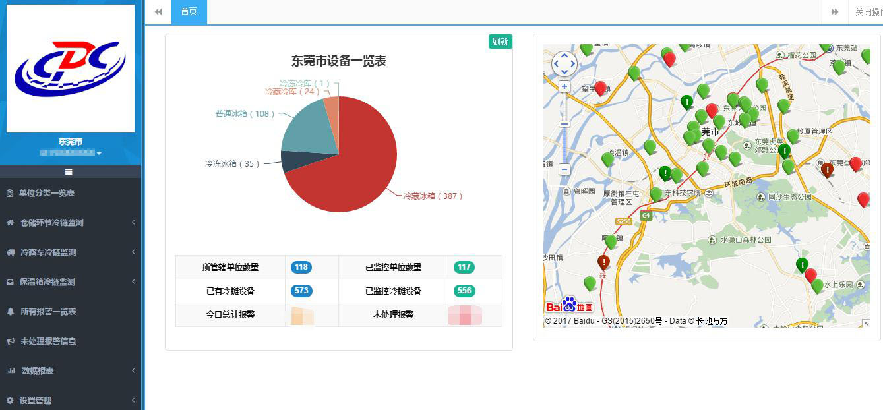883x410 pixels.
Task: Click the map pan direction control
Action: pyautogui.click(x=564, y=64)
